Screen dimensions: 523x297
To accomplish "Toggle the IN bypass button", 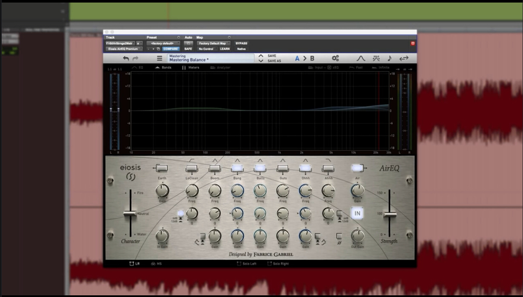I will tap(357, 213).
